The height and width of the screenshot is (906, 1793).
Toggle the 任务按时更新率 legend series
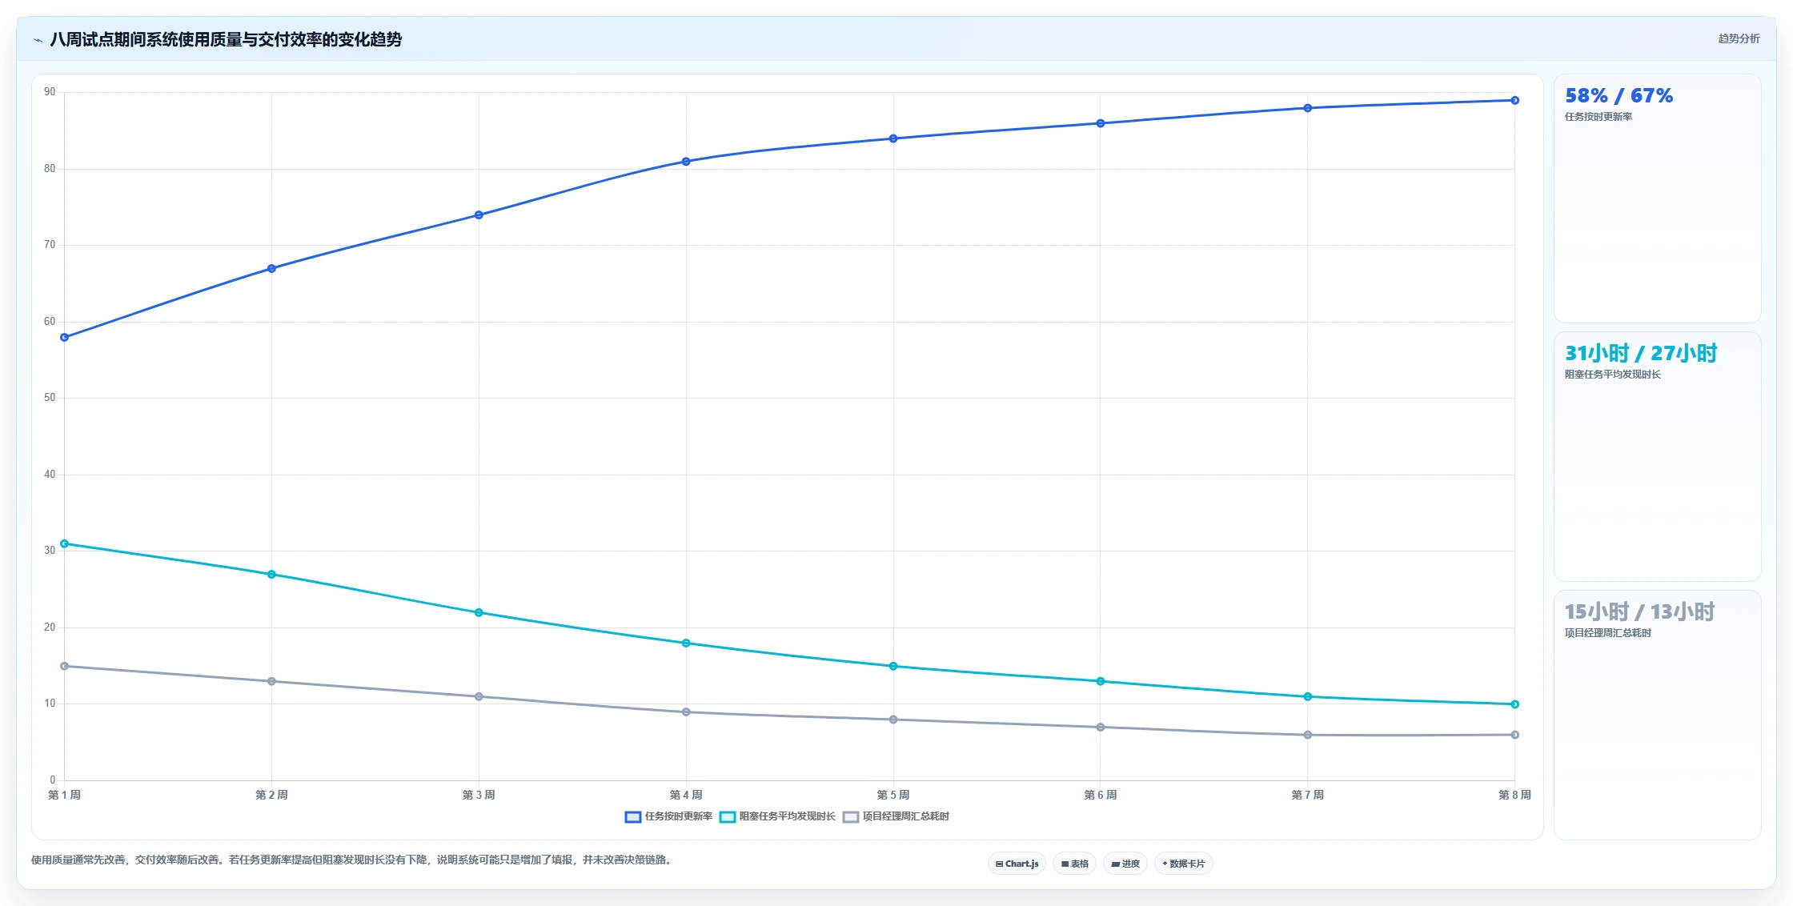[x=668, y=816]
